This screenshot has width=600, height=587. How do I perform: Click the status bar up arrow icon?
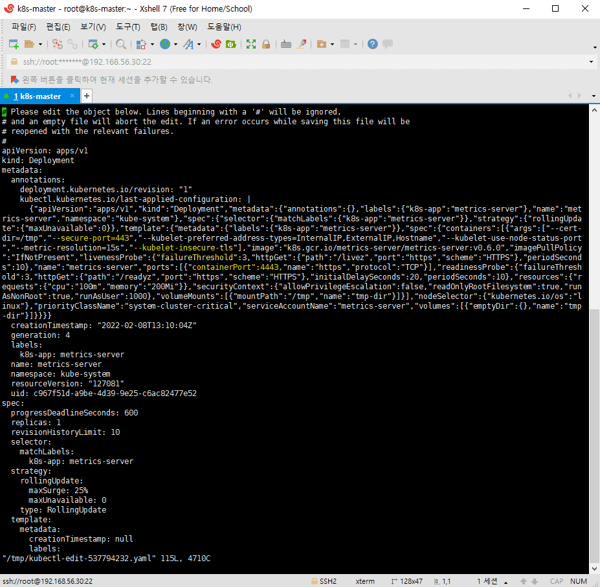(x=524, y=581)
